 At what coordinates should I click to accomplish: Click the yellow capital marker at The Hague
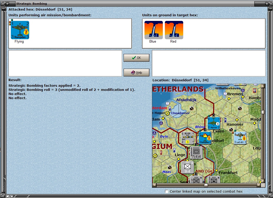167,113
